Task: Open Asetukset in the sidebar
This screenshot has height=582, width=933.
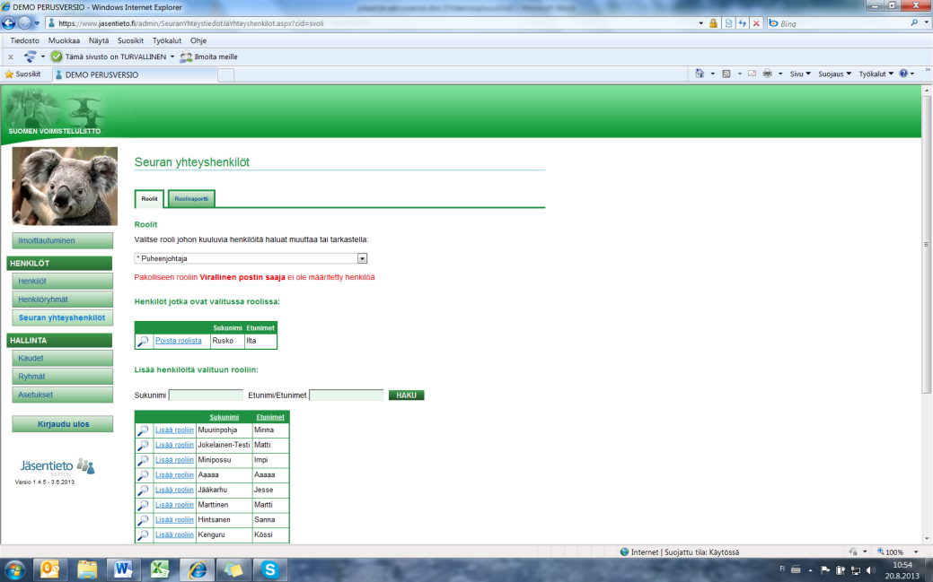Action: coord(63,395)
